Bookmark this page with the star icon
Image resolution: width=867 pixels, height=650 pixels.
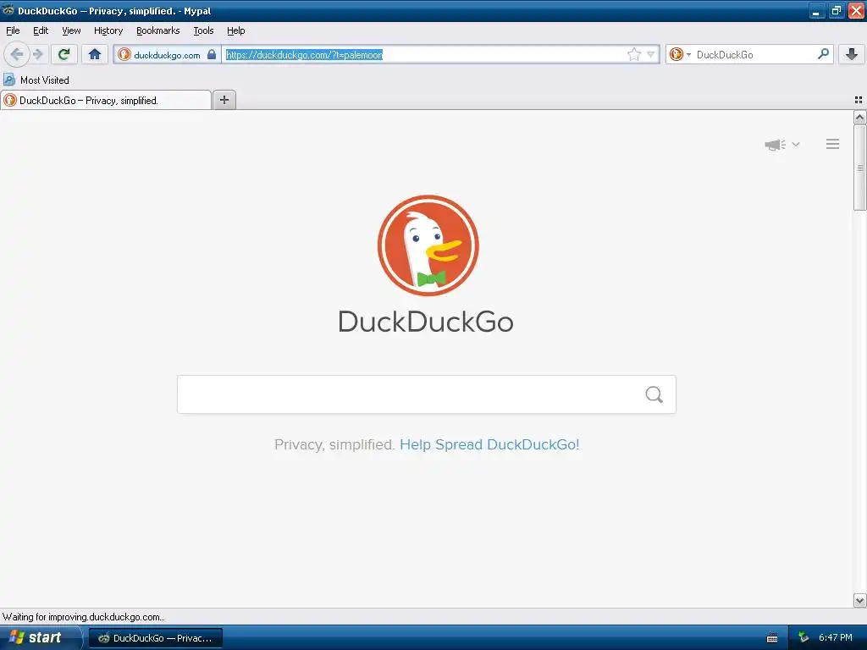633,54
